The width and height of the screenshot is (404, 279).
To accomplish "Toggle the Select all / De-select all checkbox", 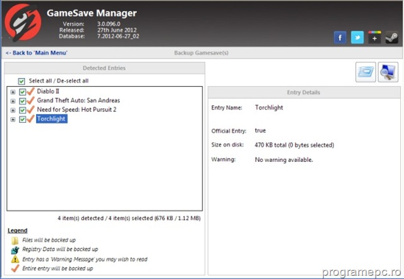I will [21, 81].
